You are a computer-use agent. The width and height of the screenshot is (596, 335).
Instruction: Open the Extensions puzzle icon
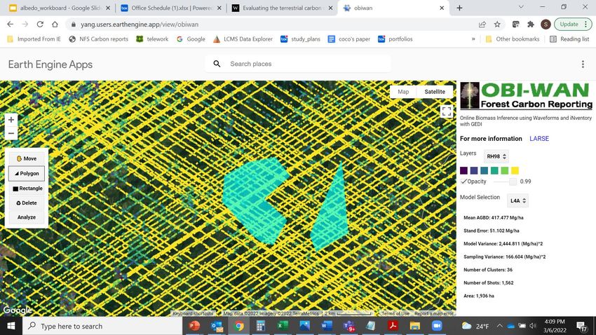point(531,25)
